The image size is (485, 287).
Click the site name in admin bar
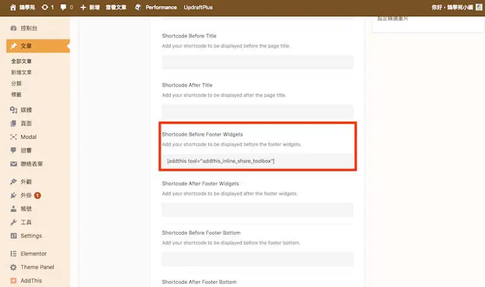pyautogui.click(x=27, y=7)
